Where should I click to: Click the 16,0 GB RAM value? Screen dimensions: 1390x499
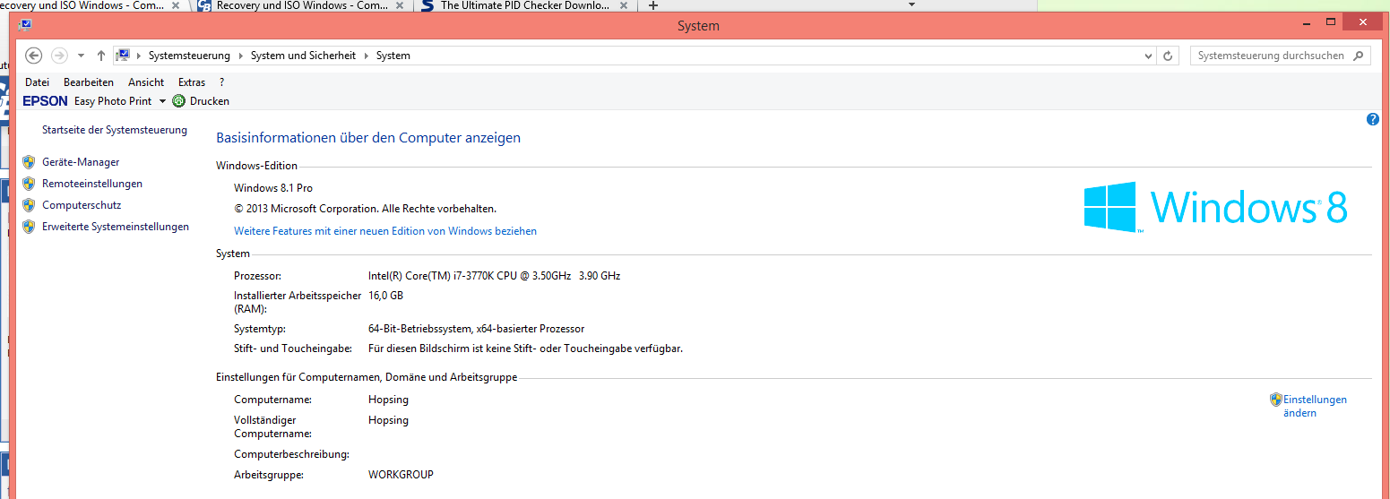click(385, 296)
